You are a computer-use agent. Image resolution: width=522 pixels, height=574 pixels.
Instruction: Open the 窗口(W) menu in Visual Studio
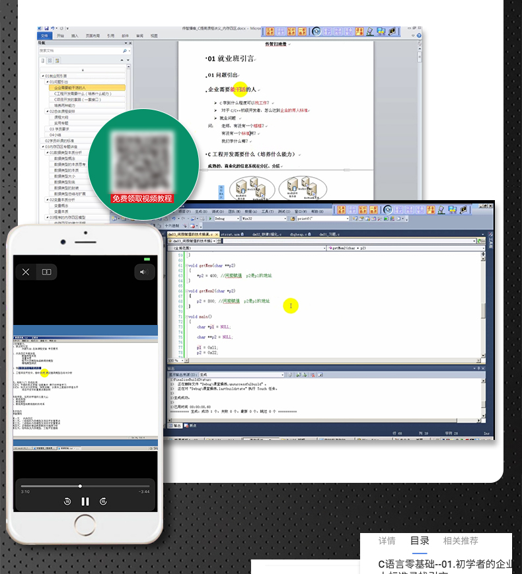point(301,211)
